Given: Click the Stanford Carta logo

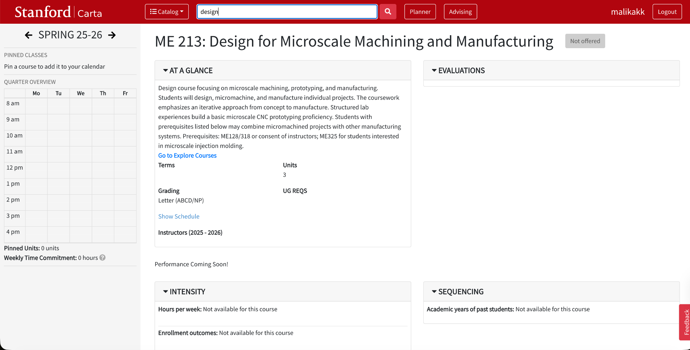Looking at the screenshot, I should pyautogui.click(x=58, y=12).
